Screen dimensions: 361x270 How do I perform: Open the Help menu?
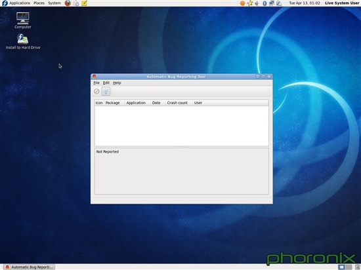(x=117, y=83)
